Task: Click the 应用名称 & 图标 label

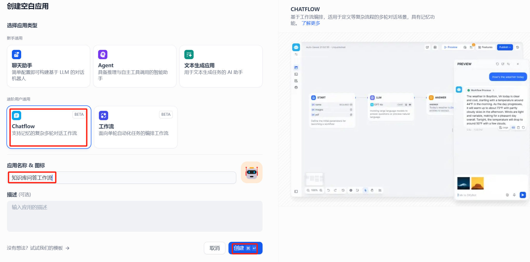Action: (26, 165)
